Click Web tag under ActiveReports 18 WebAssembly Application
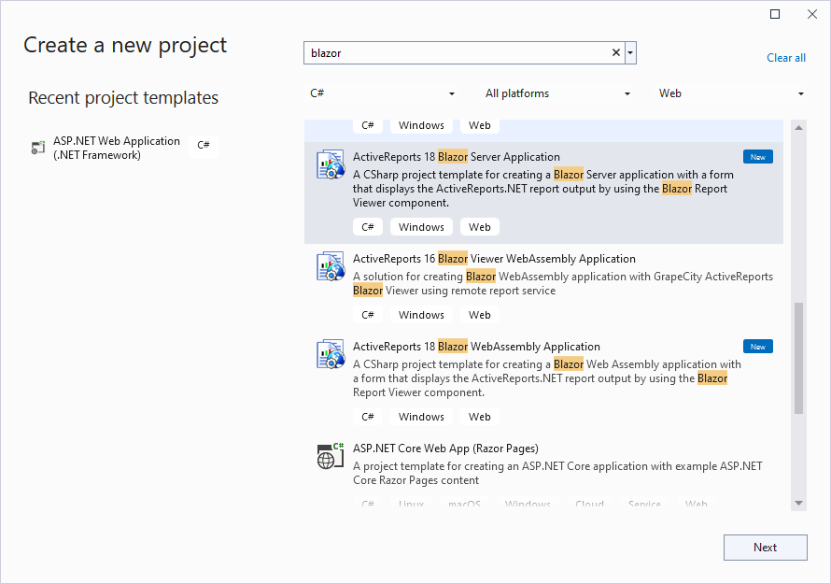The height and width of the screenshot is (584, 831). (x=480, y=417)
